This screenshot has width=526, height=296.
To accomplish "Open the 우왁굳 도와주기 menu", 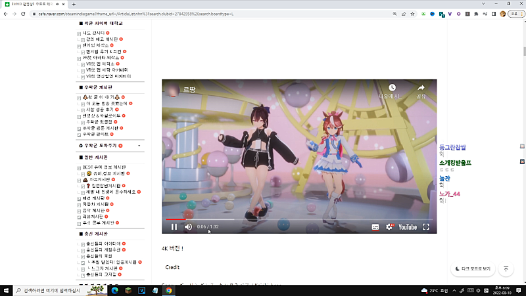I will (101, 146).
